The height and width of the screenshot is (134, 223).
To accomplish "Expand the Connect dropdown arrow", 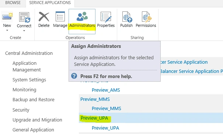I will pos(24,31).
